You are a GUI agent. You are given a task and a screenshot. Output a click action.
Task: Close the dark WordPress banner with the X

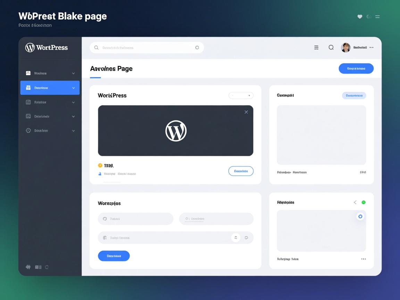tap(246, 112)
